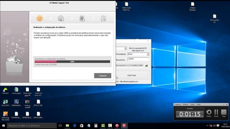Click the taskbar clock and date
Viewport: 230px width, 129px height.
pos(225,126)
